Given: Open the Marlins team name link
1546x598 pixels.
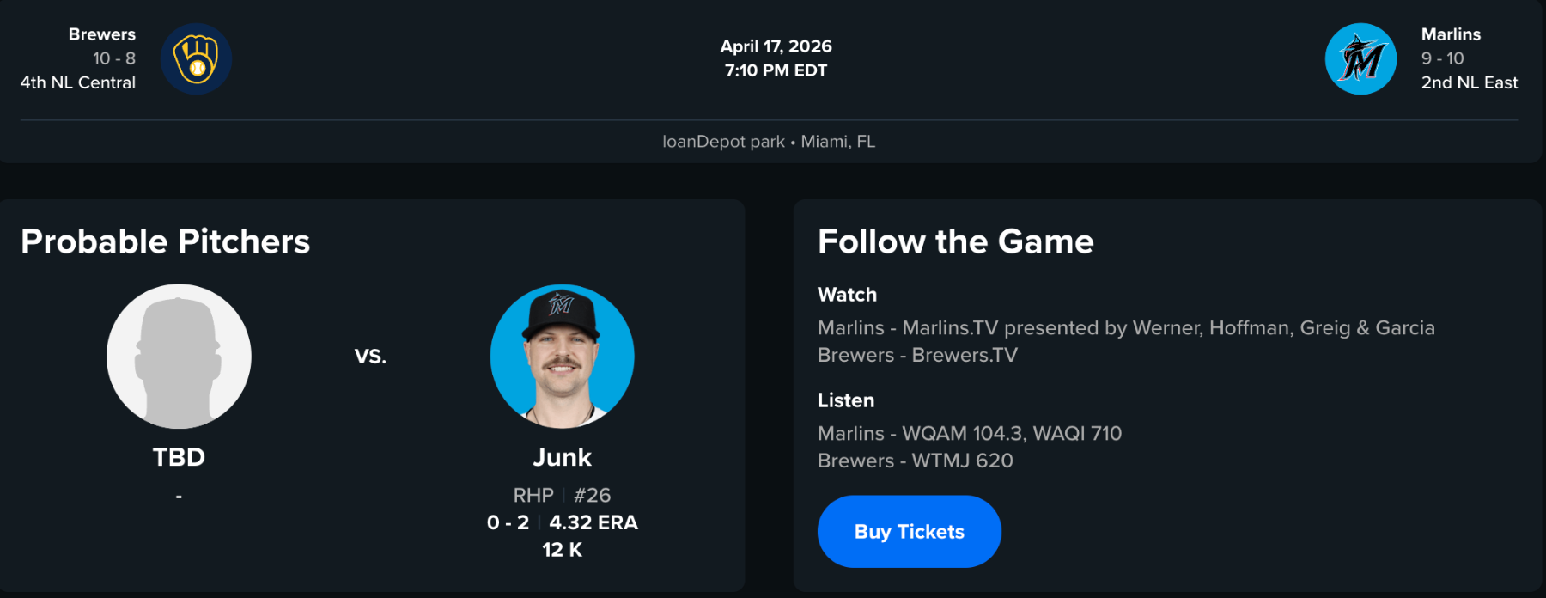Looking at the screenshot, I should tap(1451, 34).
